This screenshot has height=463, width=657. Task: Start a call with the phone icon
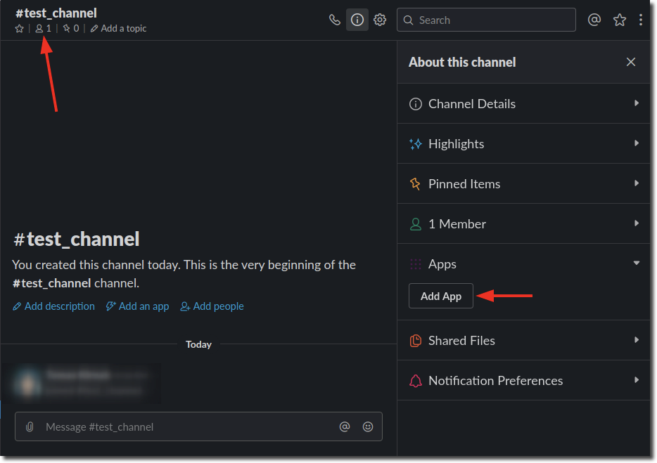point(335,20)
